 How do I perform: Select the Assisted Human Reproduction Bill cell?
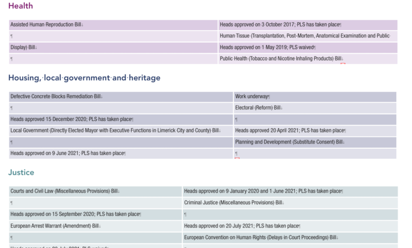click(46, 25)
